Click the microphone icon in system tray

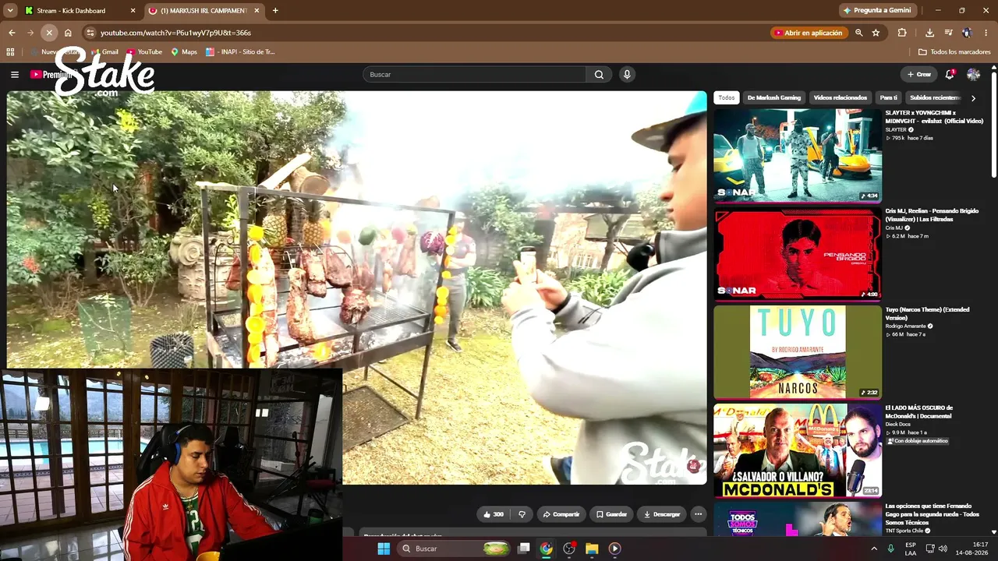(x=891, y=549)
